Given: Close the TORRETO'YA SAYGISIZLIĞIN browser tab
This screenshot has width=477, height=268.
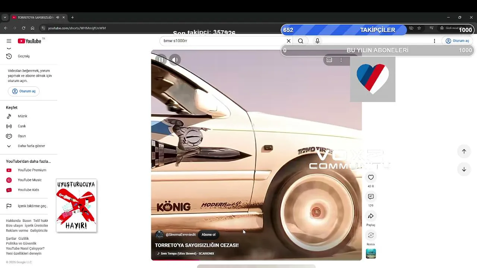Looking at the screenshot, I should coord(64,17).
